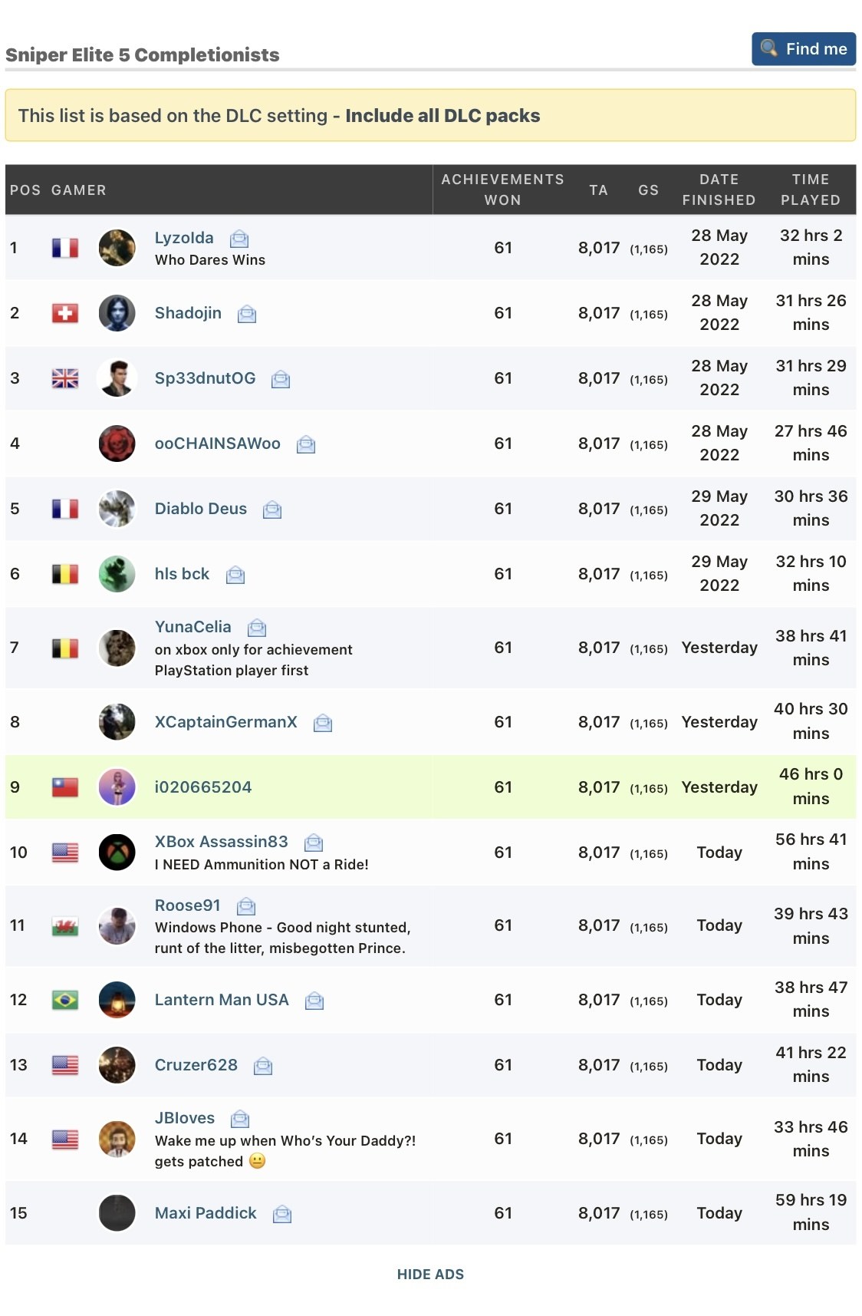Click XBox Assassin83's avatar thumbnail
This screenshot has width=862, height=1316.
(x=117, y=853)
